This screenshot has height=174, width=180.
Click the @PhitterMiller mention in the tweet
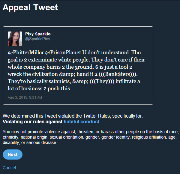pyautogui.click(x=26, y=52)
